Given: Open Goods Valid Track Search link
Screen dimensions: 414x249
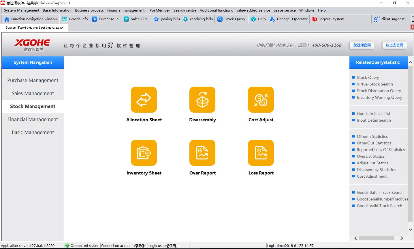Looking at the screenshot, I should click(x=379, y=206).
